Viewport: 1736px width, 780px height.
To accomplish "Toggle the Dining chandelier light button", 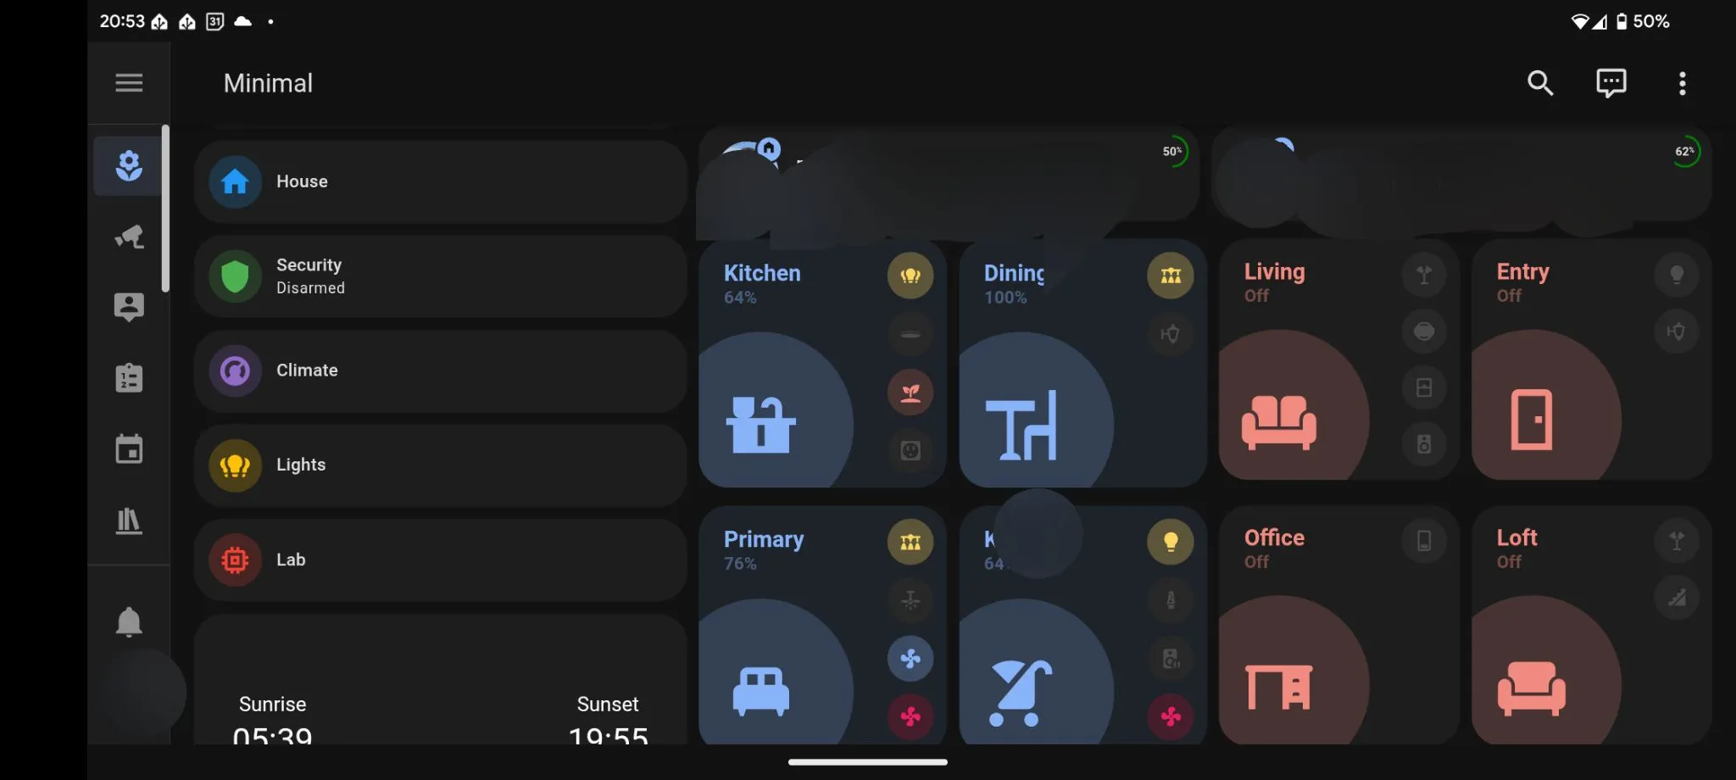I will 1170,276.
